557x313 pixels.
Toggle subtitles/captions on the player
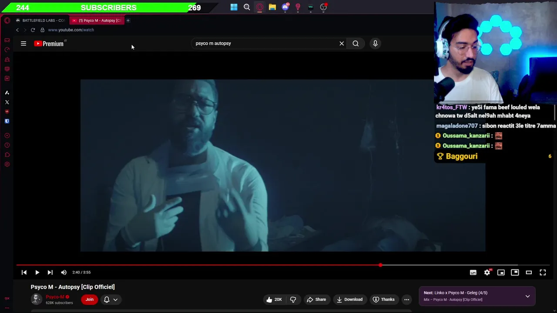(473, 272)
